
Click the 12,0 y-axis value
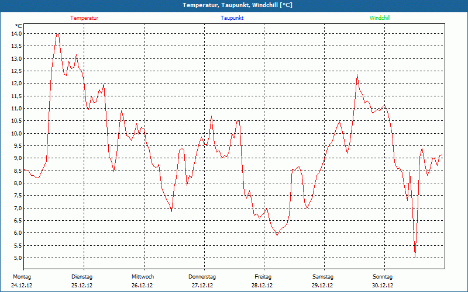click(x=17, y=84)
